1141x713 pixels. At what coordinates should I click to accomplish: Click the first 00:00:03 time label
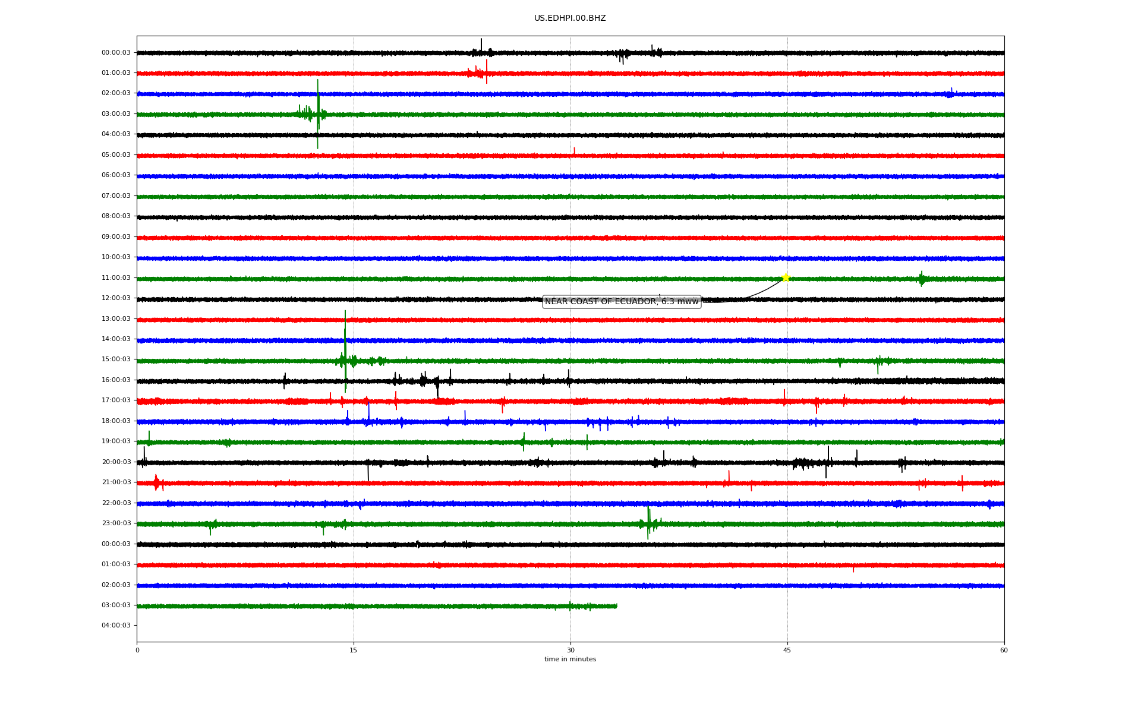[116, 52]
